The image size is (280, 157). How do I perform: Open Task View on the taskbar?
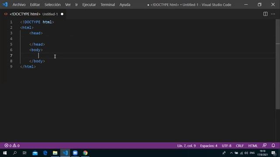click(24, 153)
